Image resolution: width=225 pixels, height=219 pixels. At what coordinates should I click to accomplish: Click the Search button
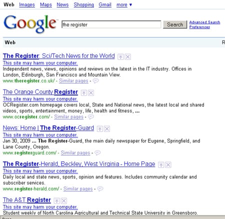click(x=175, y=24)
